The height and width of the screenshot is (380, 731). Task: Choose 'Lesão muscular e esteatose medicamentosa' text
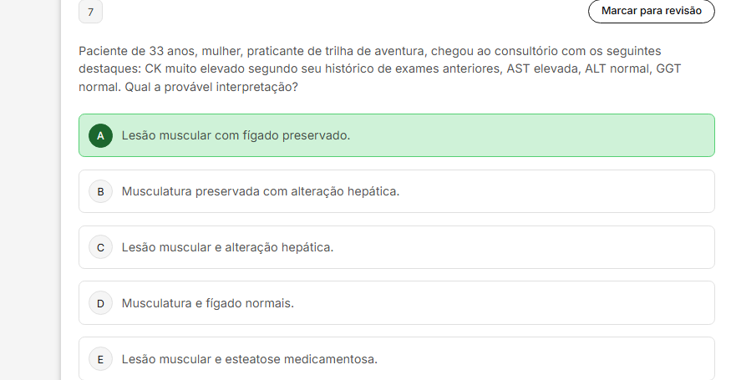click(249, 359)
